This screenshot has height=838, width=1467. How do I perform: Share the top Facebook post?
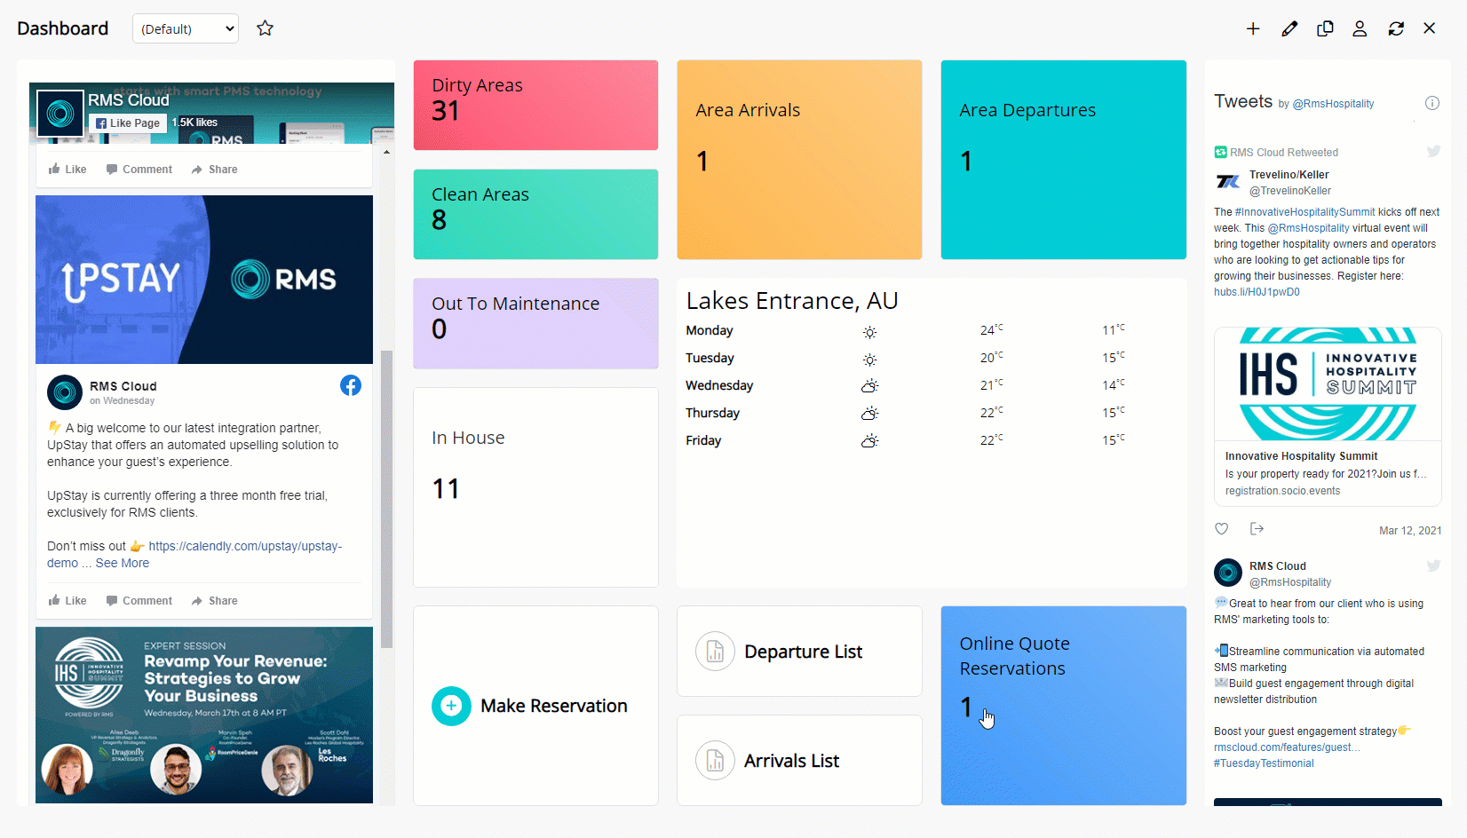tap(214, 170)
